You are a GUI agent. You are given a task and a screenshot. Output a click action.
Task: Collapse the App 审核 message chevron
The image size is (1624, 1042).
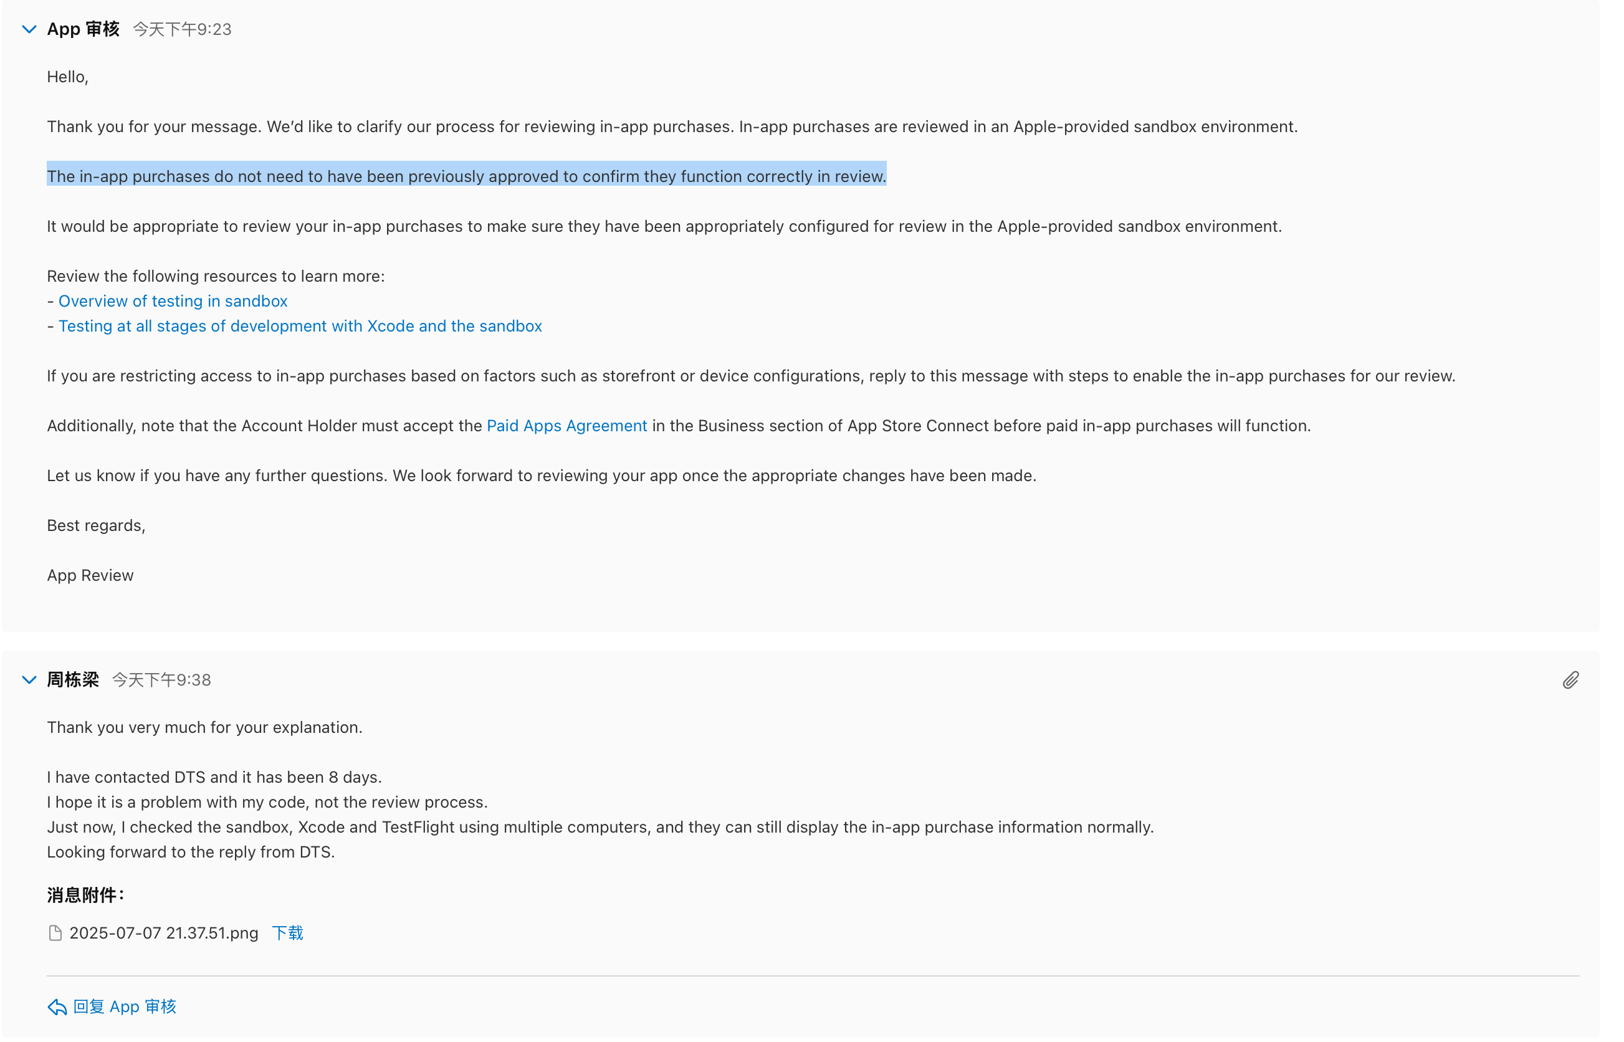point(29,29)
